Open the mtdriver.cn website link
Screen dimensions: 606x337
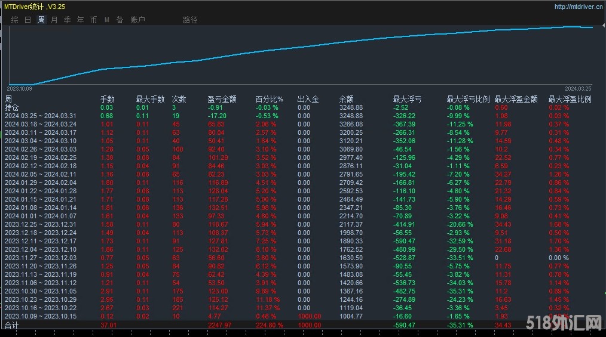tap(577, 7)
